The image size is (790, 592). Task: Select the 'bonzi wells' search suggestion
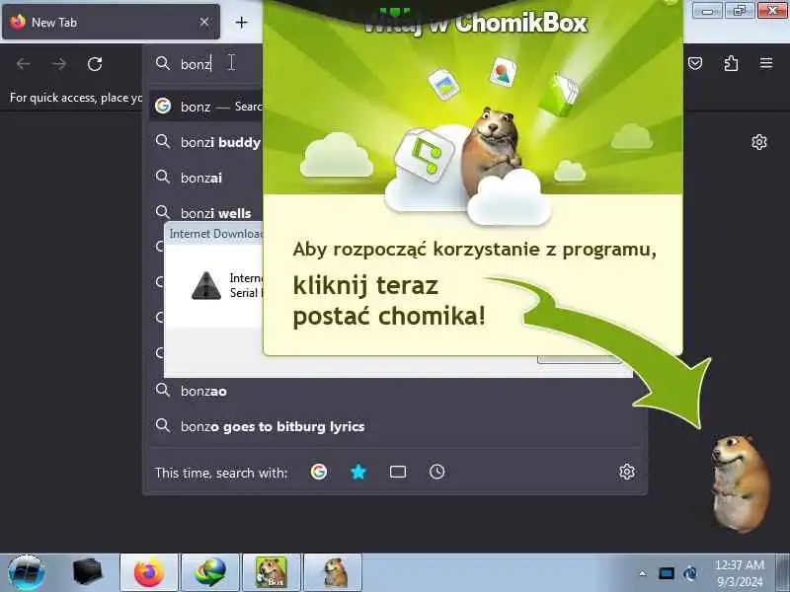[x=206, y=212]
